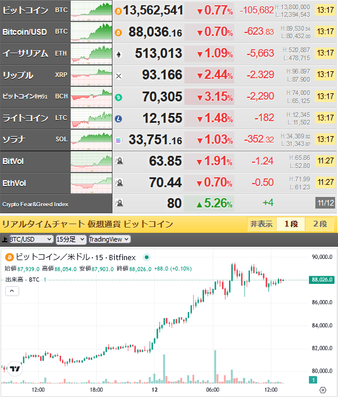Viewport: 338px width, 398px height.
Task: Click the green volume badge 1 on axis
Action: (313, 380)
